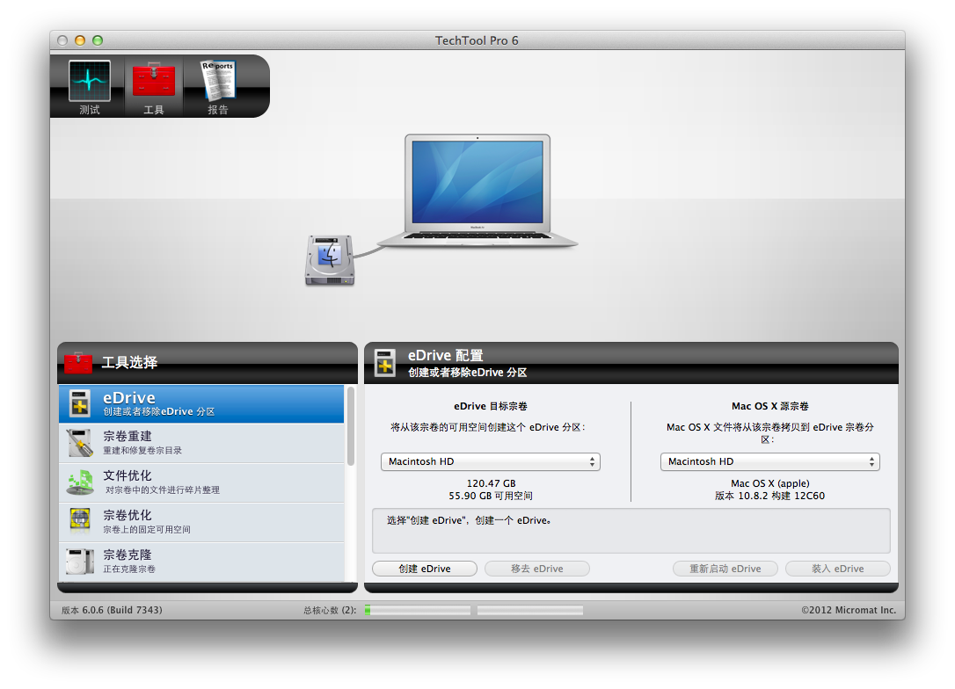Click the 120.47 GB capacity text
955x689 pixels.
coord(491,483)
